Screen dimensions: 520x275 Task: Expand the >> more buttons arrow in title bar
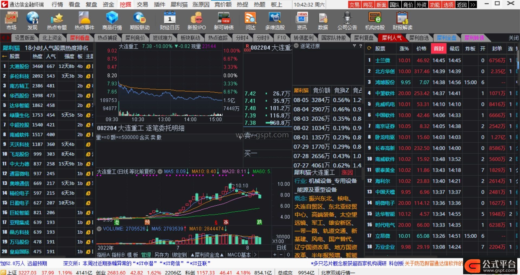click(473, 5)
